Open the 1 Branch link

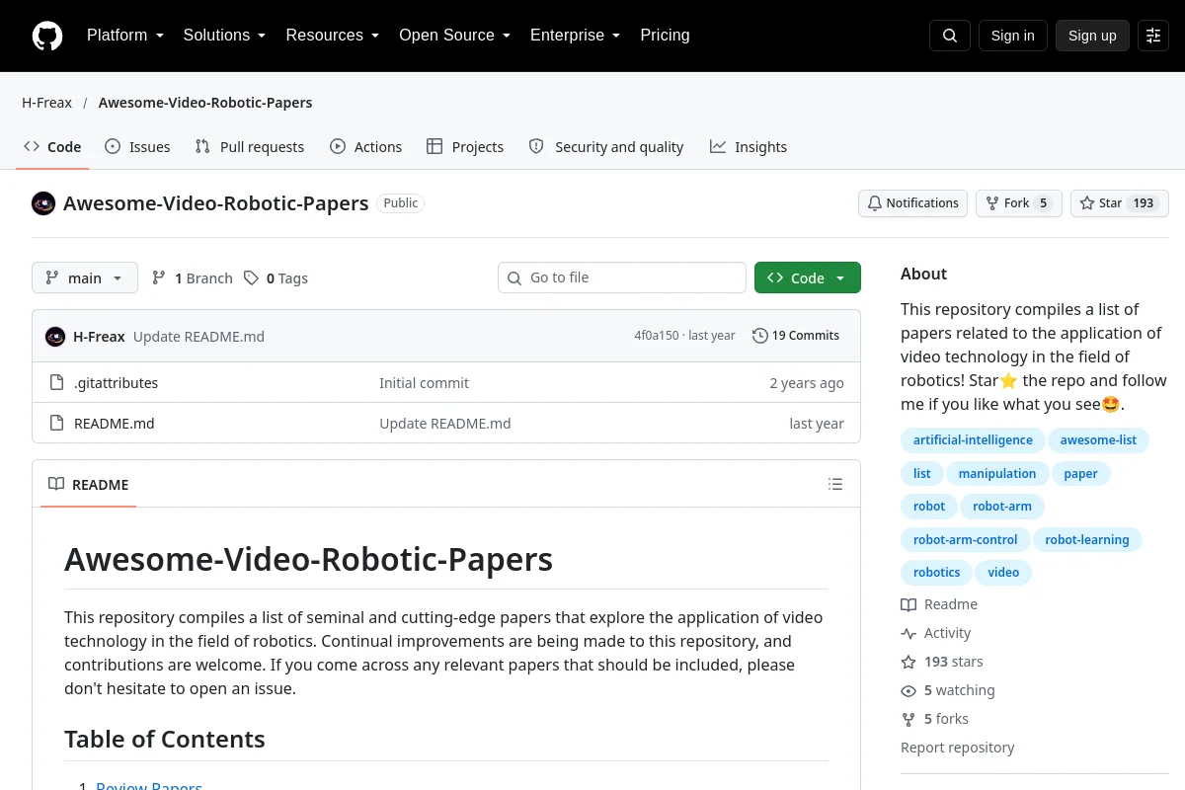coord(193,278)
